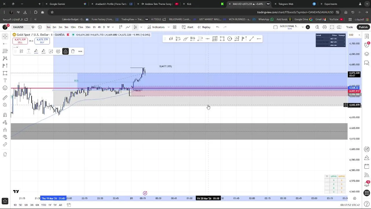
Task: Create an Alert
Action: 188,27
